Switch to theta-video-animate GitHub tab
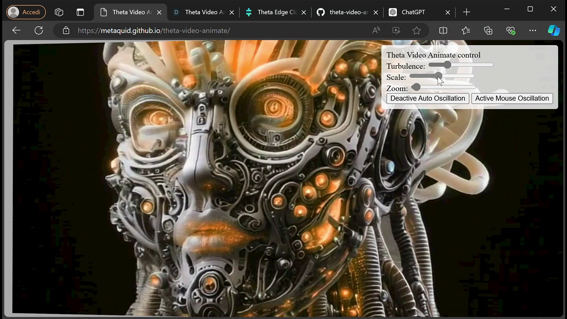567x319 pixels. [x=347, y=12]
